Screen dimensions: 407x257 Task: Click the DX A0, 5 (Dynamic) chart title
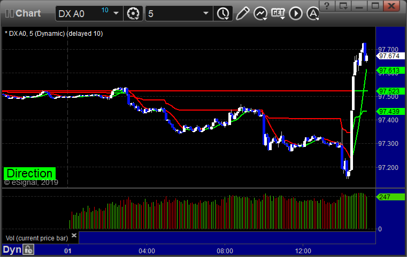point(53,34)
